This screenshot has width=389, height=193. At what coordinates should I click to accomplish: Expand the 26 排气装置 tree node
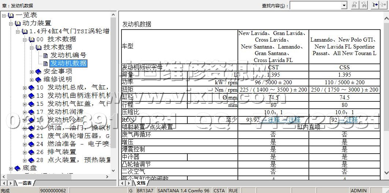25,152
